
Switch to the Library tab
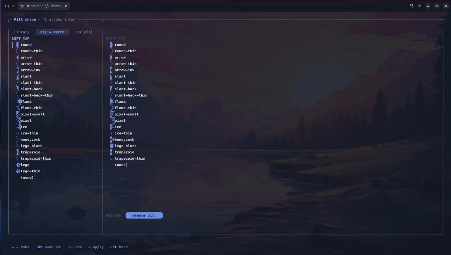pyautogui.click(x=22, y=32)
